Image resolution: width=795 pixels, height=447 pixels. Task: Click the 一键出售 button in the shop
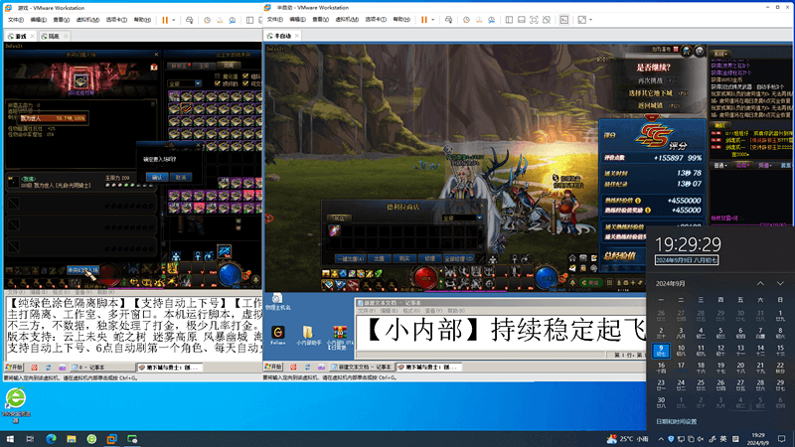351,258
